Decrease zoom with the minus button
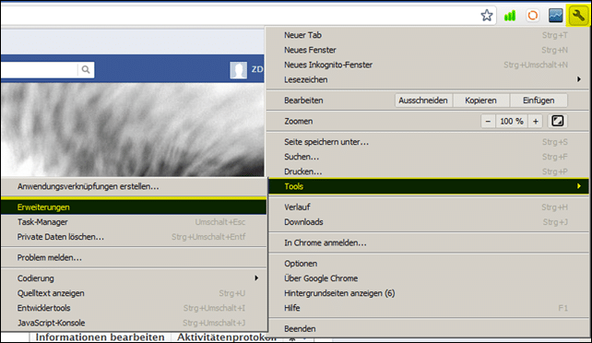592x343 pixels. [x=488, y=121]
